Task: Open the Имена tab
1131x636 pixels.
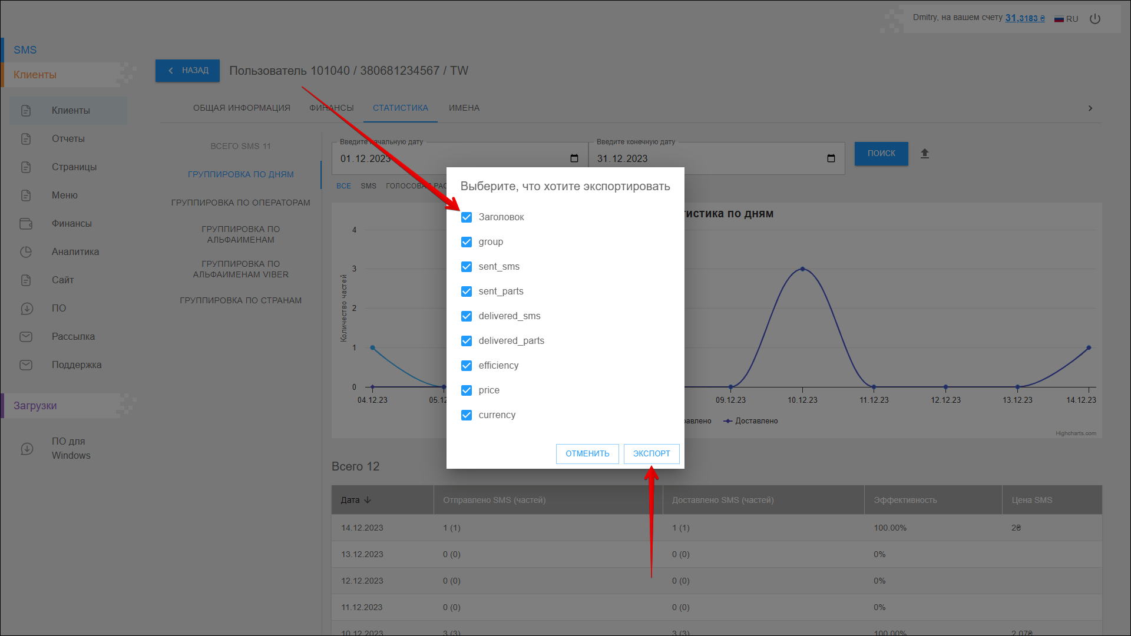Action: 464,108
